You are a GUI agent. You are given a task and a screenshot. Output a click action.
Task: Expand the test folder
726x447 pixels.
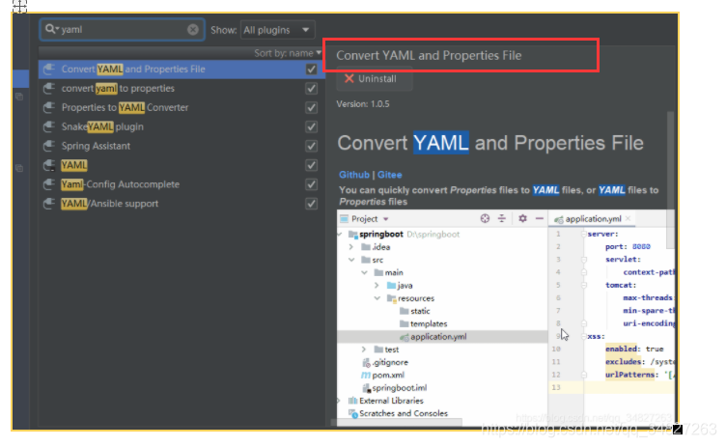pos(364,349)
